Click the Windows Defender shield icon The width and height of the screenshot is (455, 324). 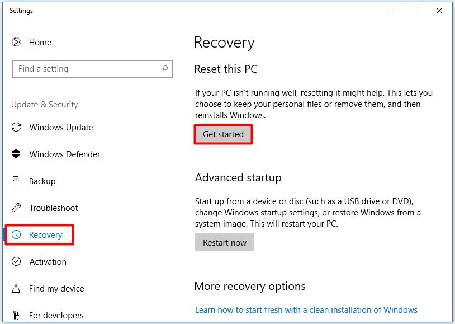tap(16, 154)
